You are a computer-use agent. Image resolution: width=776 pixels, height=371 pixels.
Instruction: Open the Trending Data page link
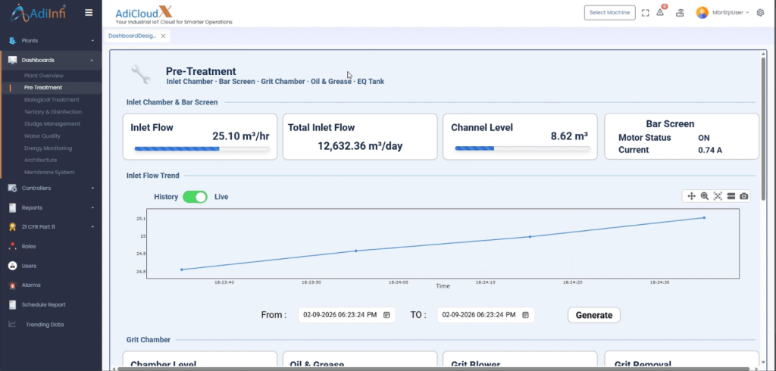[x=45, y=325]
